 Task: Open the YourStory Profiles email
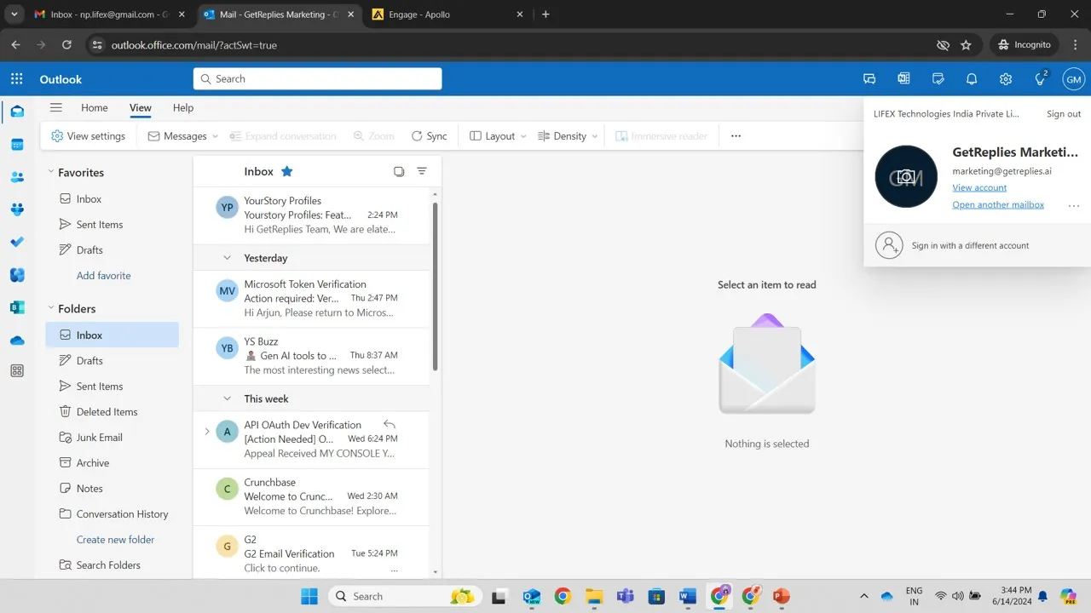pos(312,215)
